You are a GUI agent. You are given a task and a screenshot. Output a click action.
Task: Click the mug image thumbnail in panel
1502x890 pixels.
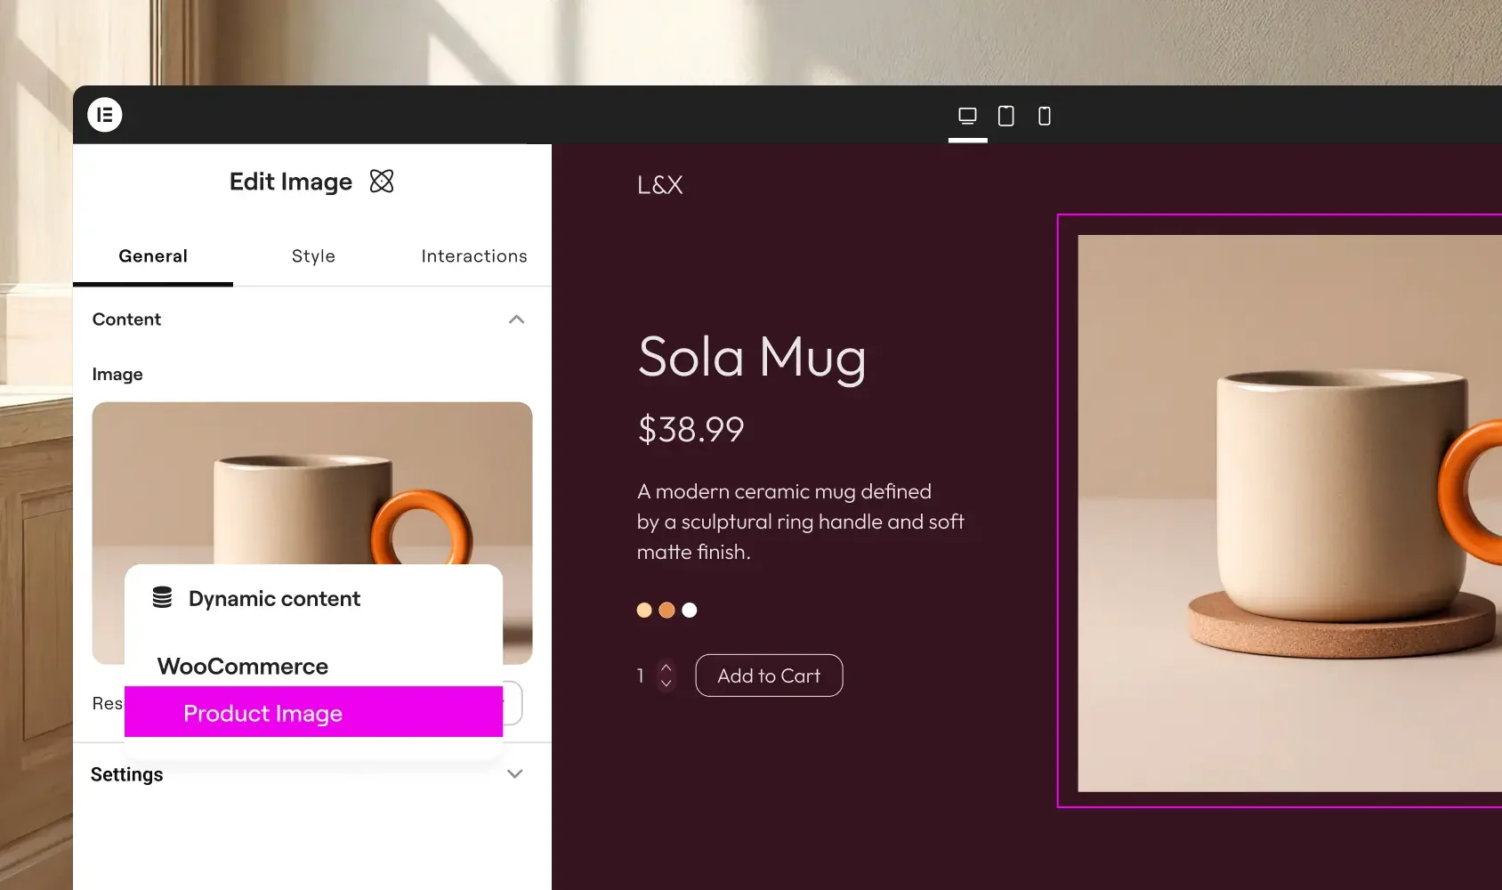coord(312,482)
